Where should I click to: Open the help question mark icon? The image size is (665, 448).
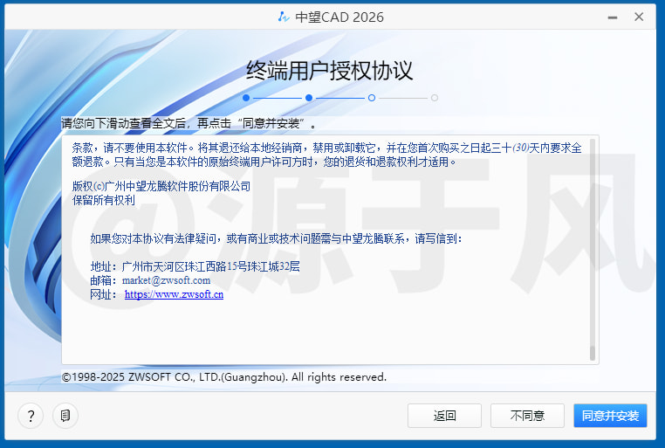point(31,416)
